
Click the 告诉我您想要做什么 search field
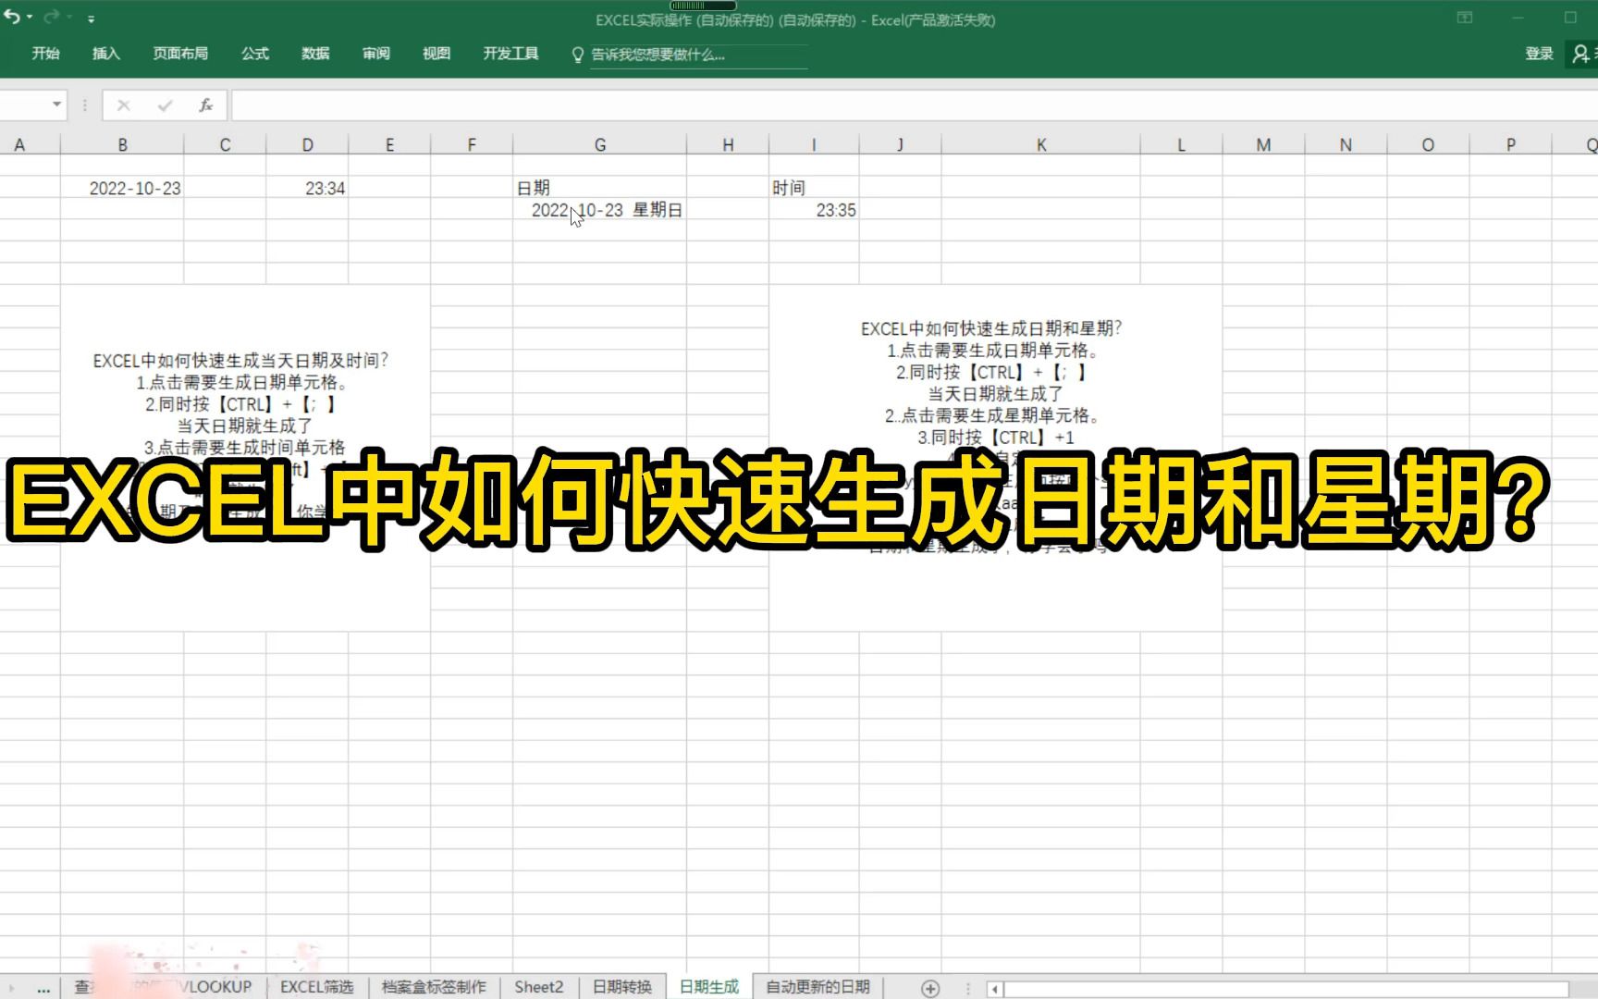(698, 55)
